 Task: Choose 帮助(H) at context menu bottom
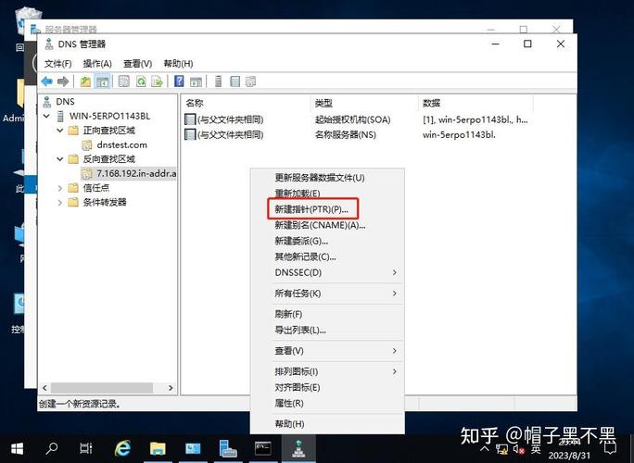(x=327, y=424)
